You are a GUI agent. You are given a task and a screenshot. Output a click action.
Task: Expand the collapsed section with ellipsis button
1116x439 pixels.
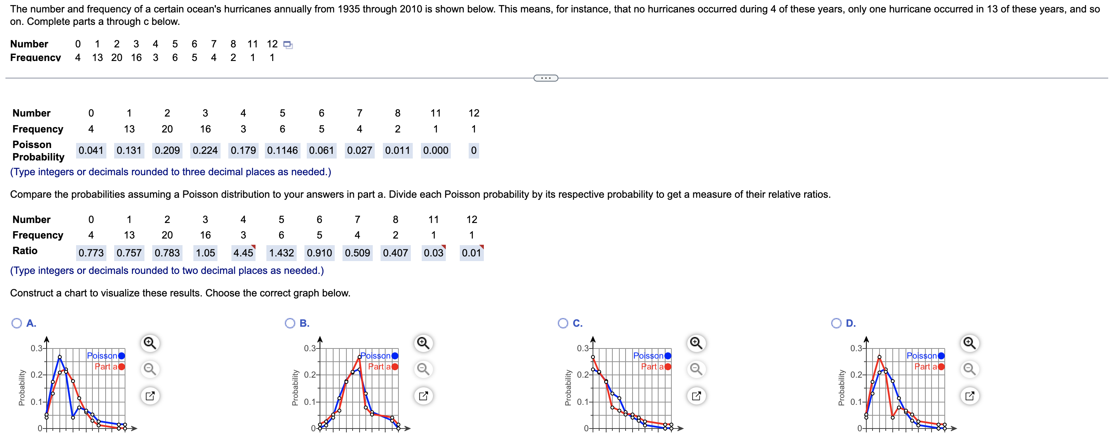[x=546, y=78]
